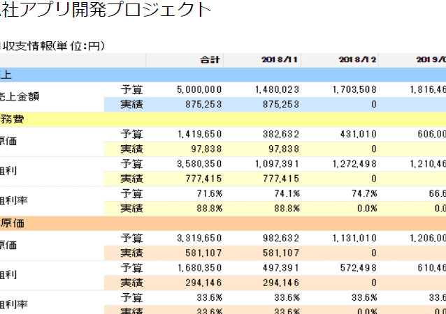Click the partially visible 1,816,46 sales cell

pos(428,90)
